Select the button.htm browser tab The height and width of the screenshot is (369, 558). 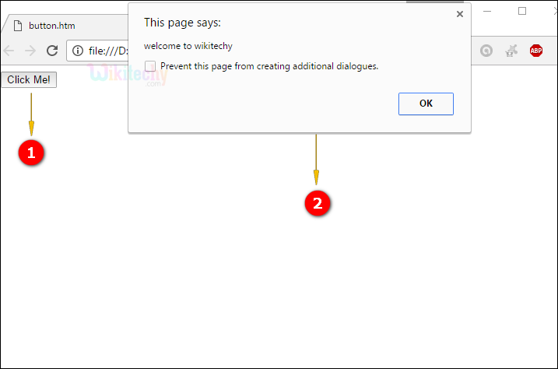pos(68,26)
